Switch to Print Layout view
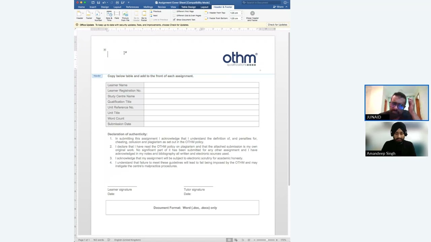This screenshot has width=431, height=242. click(229, 240)
